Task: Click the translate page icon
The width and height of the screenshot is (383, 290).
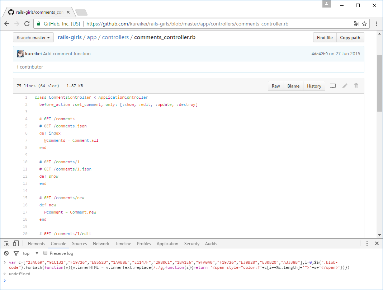Action: [356, 24]
